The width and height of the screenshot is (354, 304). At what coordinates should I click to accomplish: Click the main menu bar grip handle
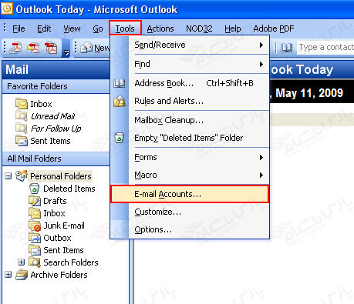pyautogui.click(x=5, y=28)
